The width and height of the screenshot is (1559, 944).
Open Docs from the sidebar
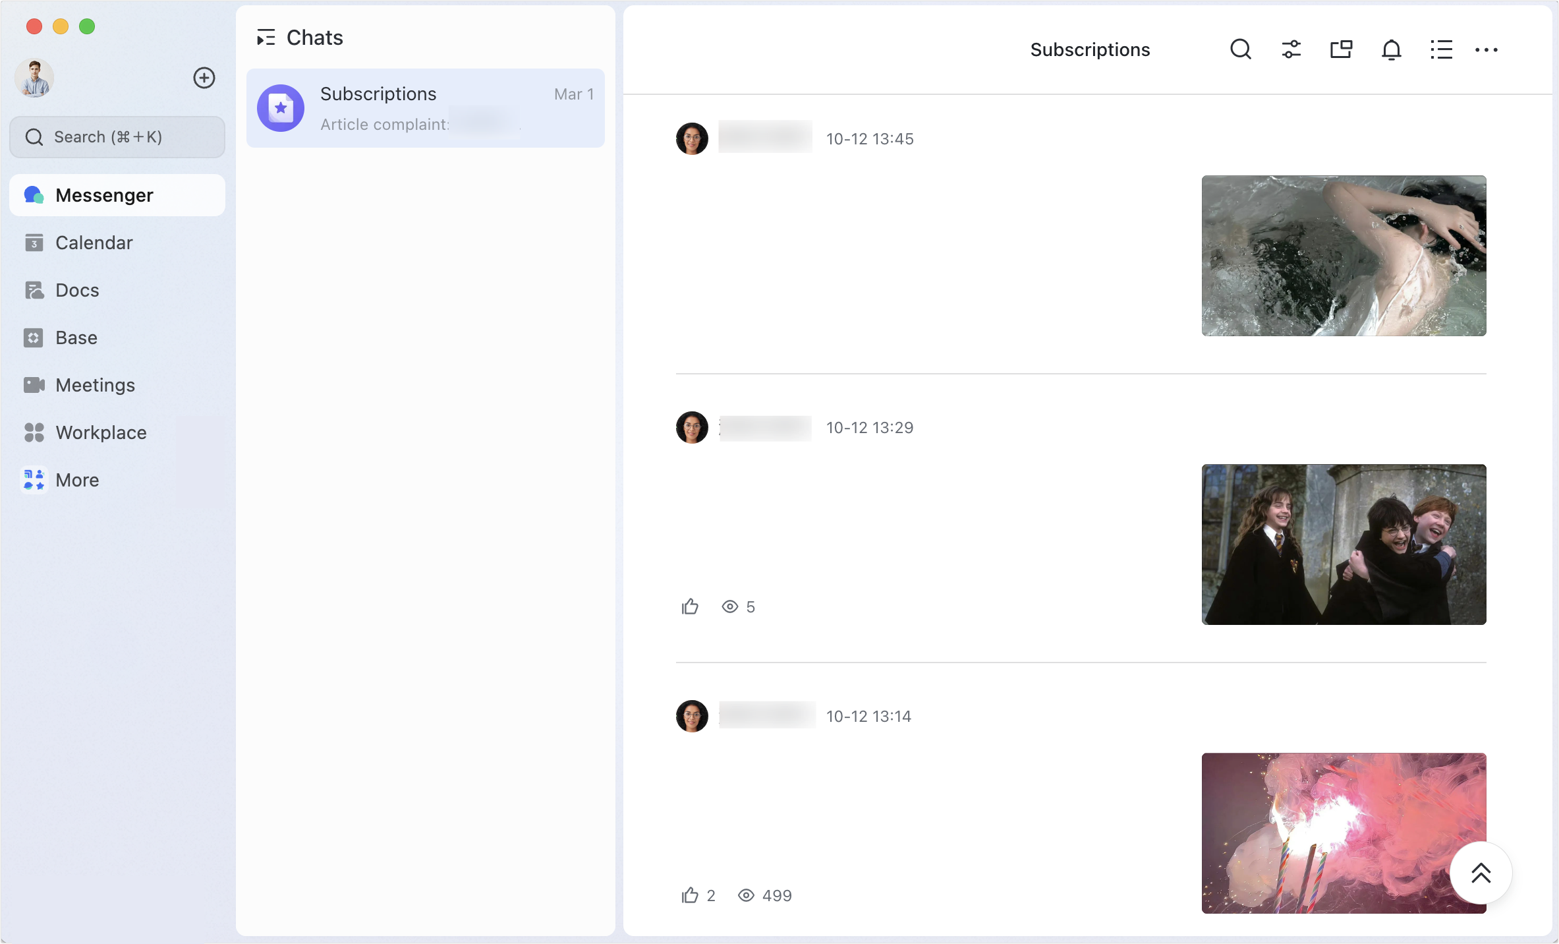(76, 290)
